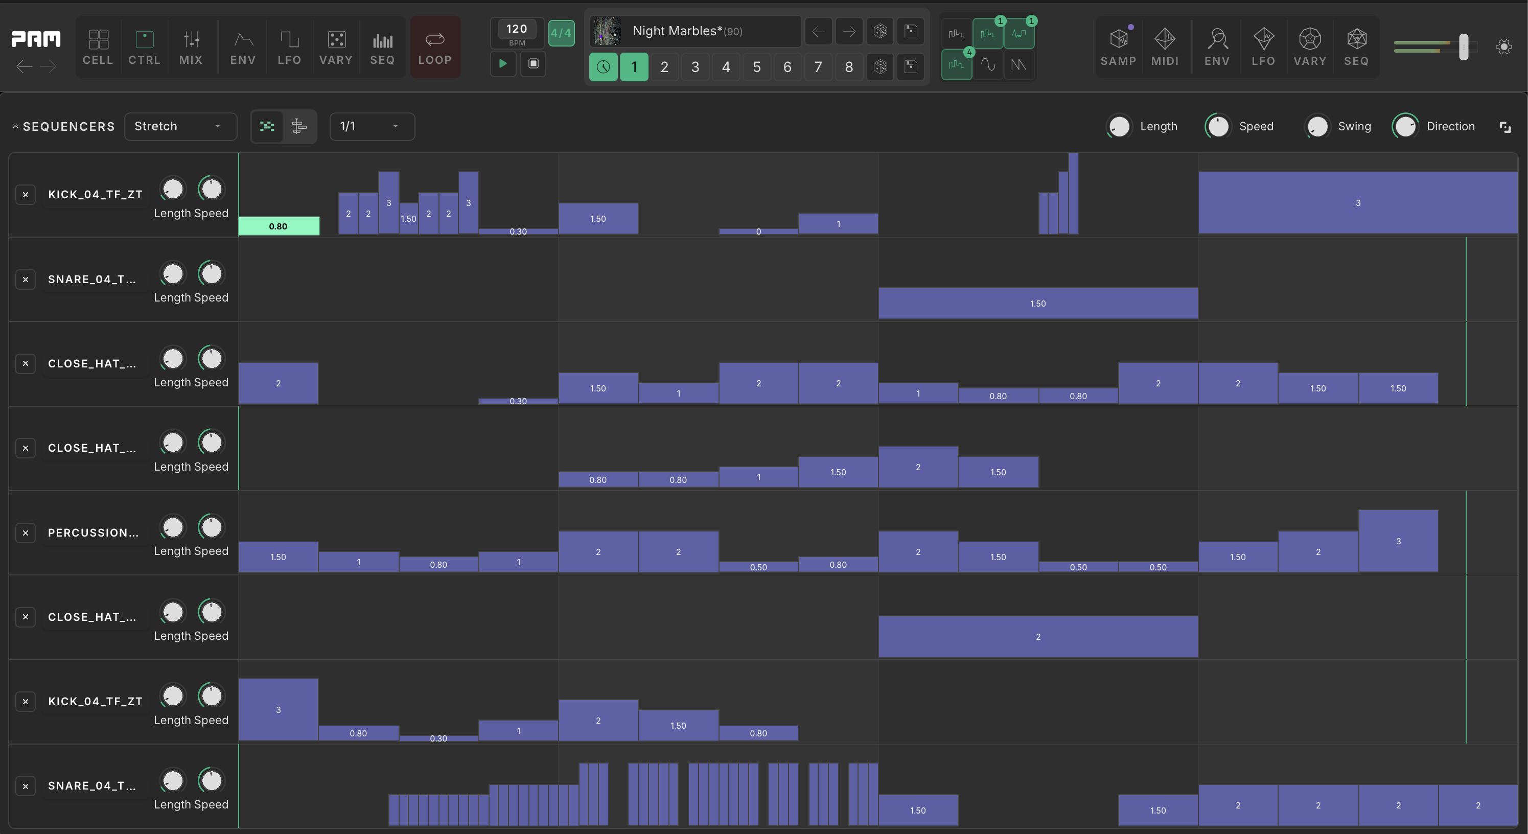
Task: Select scene slot 4
Action: [x=726, y=66]
